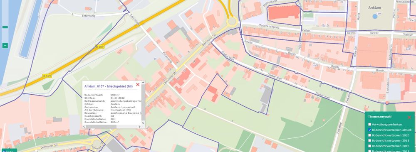Enable Bodenrichtwertzonen 2020 checkbox
The height and width of the screenshot is (152, 416).
[369, 135]
